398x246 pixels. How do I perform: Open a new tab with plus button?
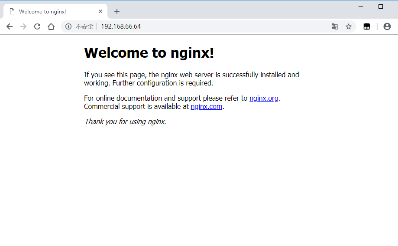tap(117, 11)
